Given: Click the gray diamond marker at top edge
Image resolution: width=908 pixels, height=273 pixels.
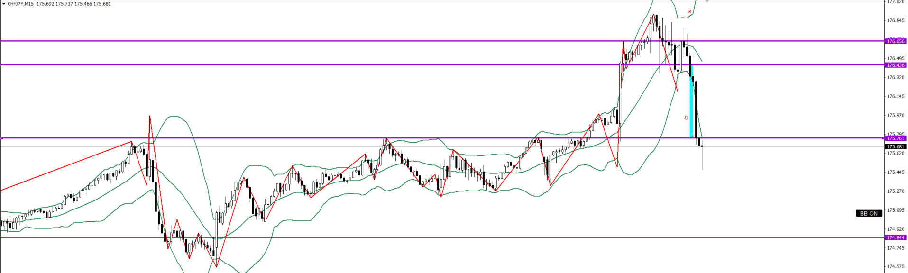Looking at the screenshot, I should [x=707, y=1].
